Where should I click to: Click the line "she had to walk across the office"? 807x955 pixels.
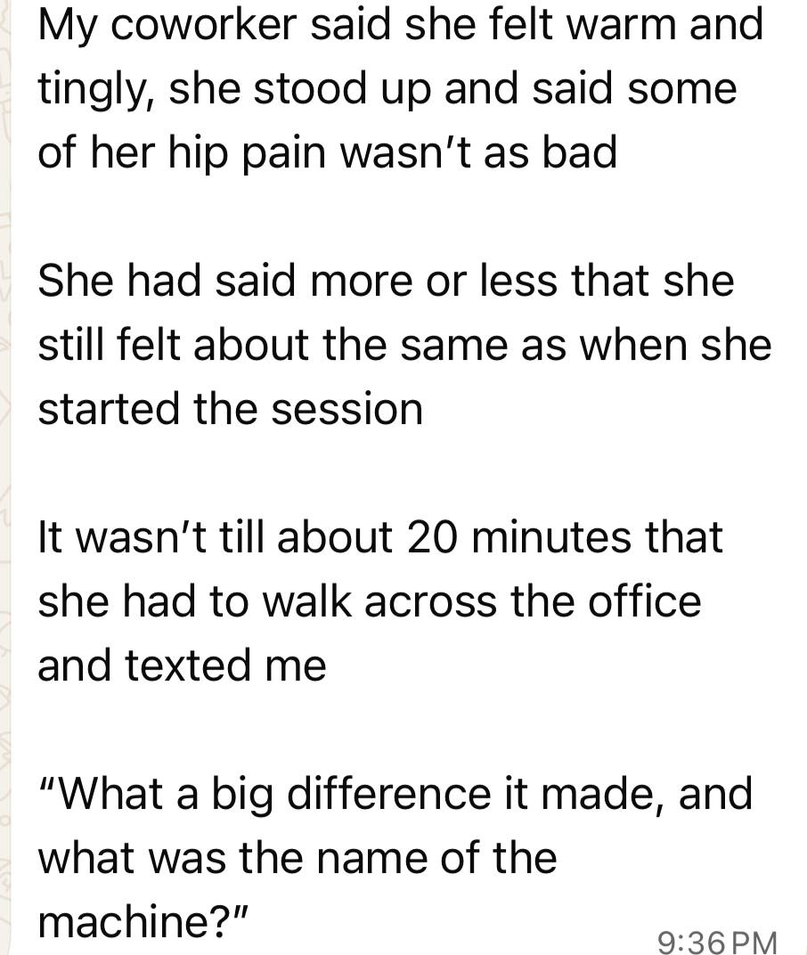pos(369,602)
